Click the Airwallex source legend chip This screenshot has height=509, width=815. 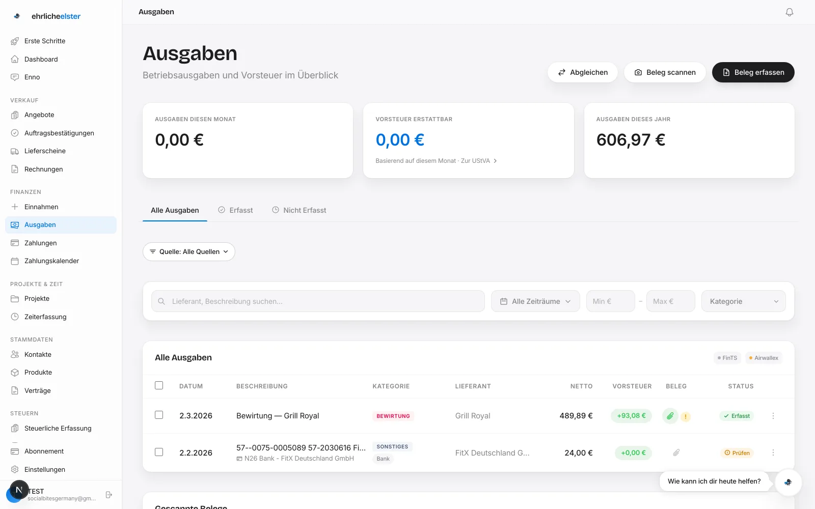[764, 358]
